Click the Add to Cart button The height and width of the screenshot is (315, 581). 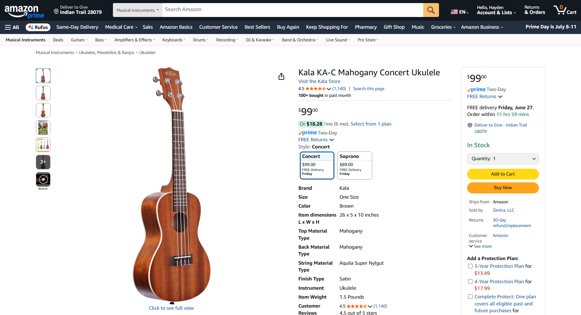503,174
